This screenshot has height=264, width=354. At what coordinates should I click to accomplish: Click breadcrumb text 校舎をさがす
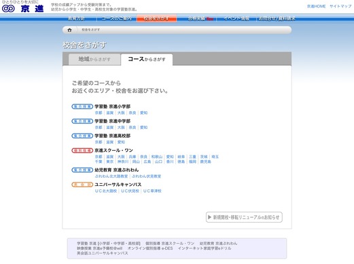point(90,30)
